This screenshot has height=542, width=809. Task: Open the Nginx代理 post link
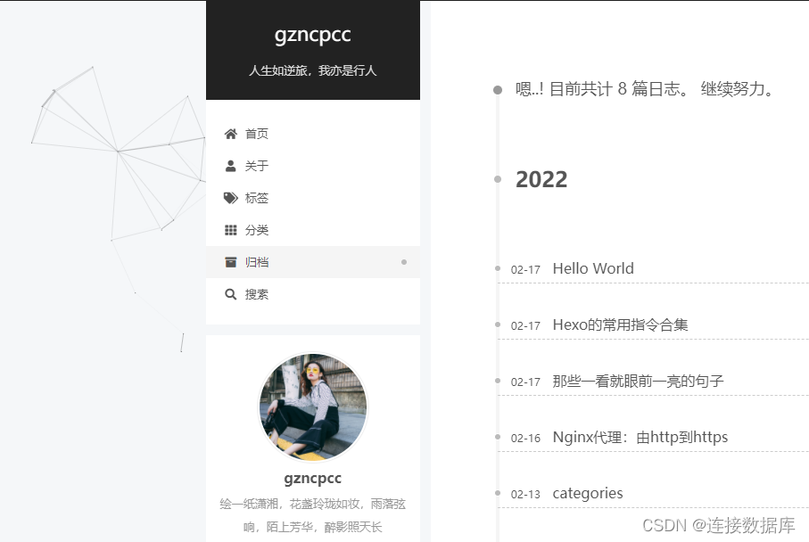(x=639, y=437)
